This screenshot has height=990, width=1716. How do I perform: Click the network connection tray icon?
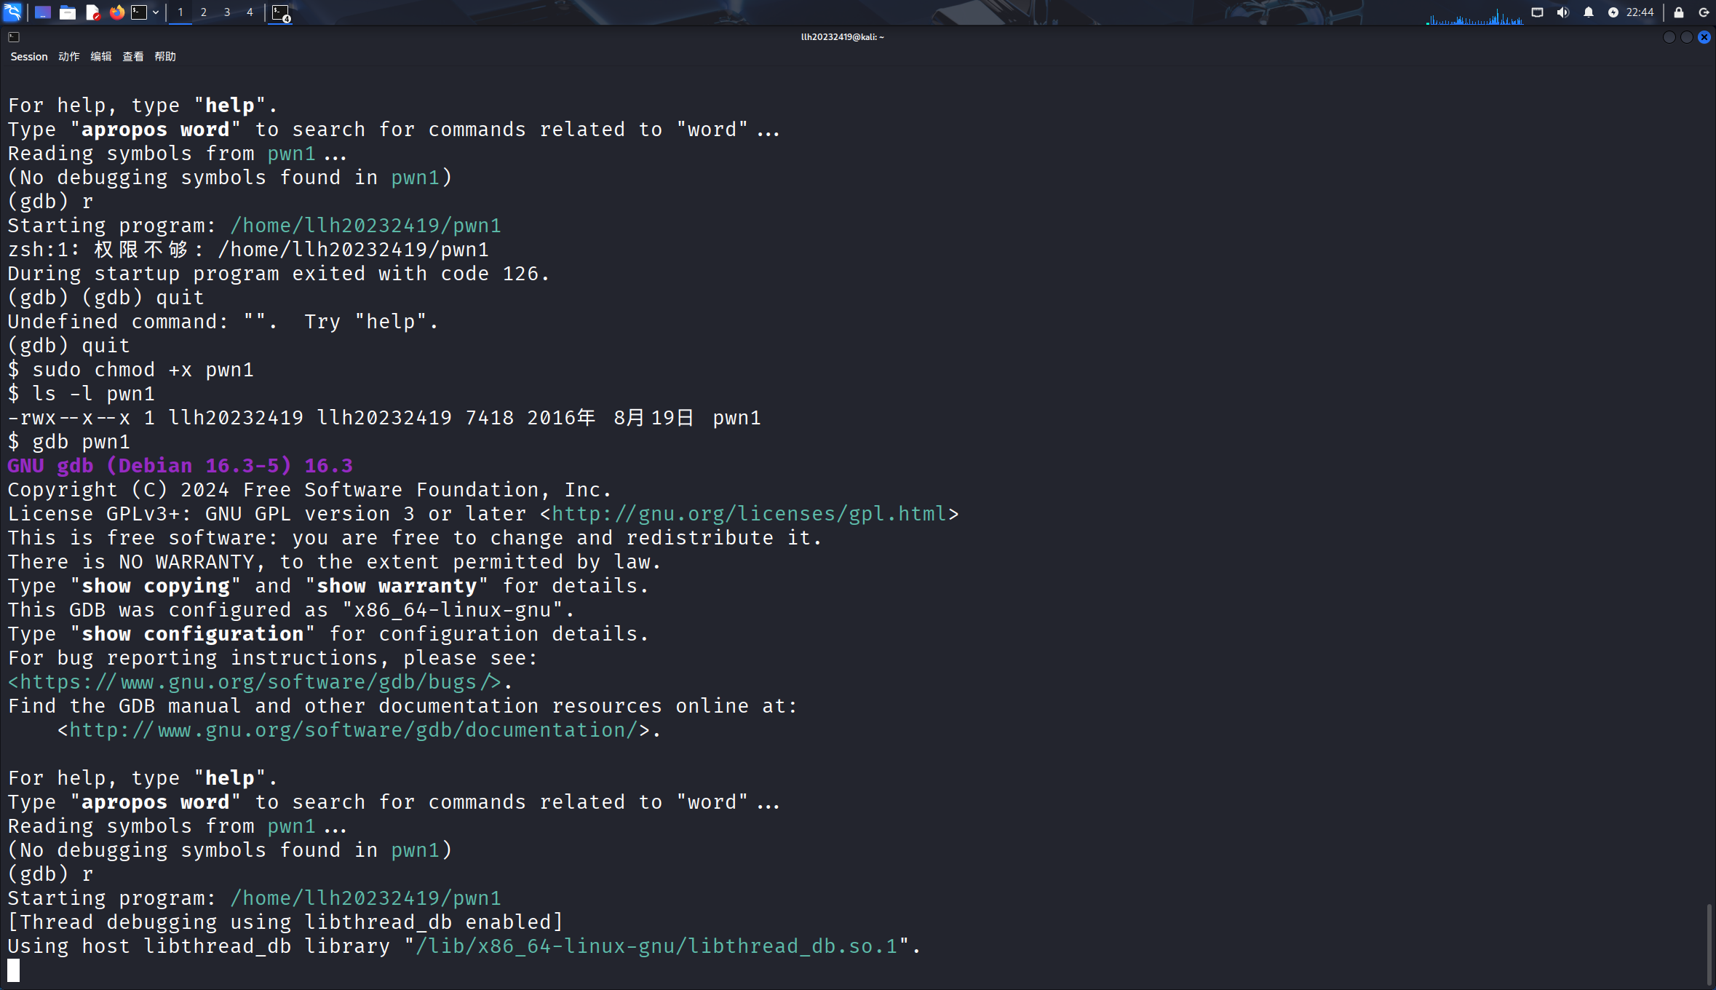1537,12
